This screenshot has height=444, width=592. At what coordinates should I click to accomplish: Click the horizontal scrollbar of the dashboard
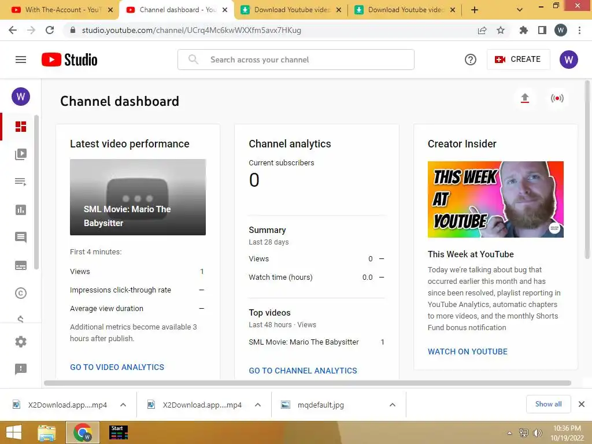tap(308, 383)
